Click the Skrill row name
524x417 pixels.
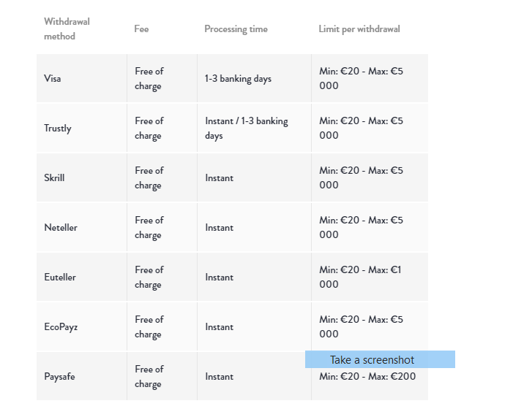(x=54, y=177)
